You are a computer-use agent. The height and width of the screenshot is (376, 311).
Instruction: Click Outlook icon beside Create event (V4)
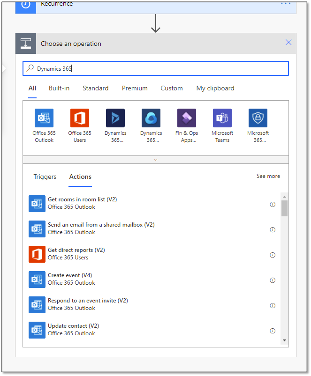(37, 280)
